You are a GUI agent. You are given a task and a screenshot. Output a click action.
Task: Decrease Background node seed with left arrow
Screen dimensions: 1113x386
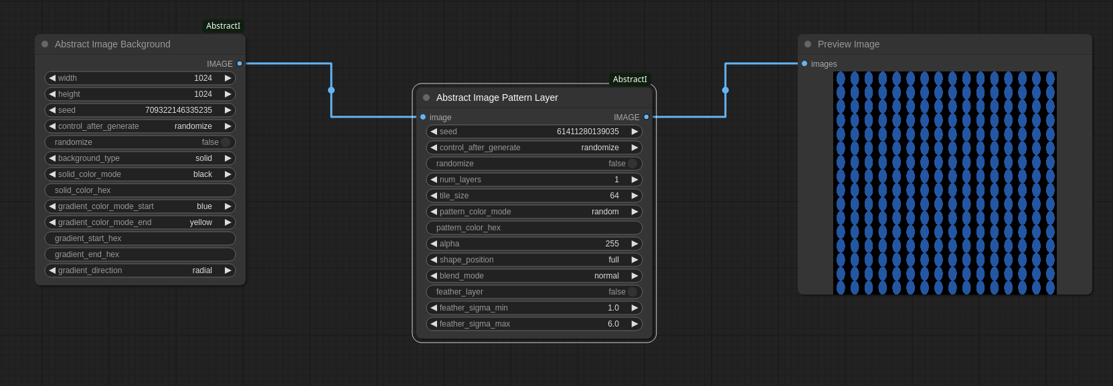click(52, 110)
